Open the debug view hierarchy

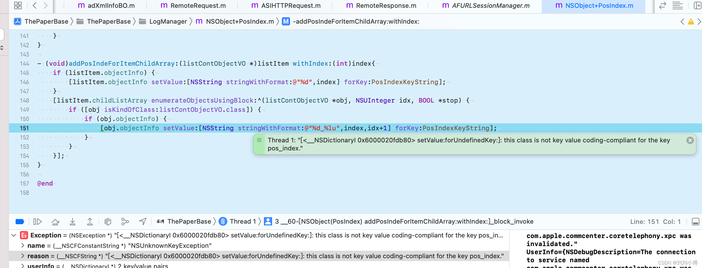point(108,222)
